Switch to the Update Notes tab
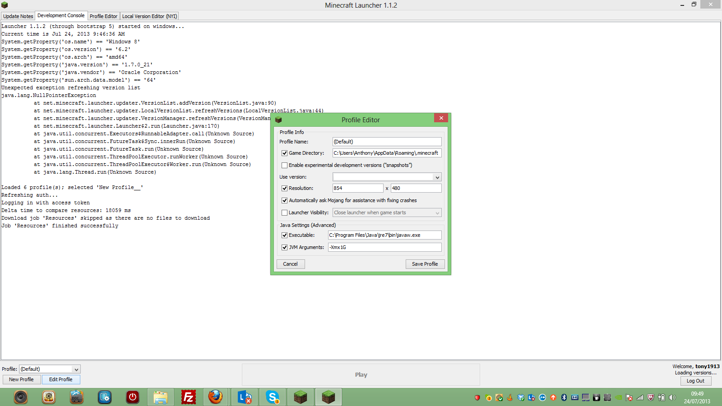This screenshot has width=722, height=406. [x=18, y=16]
